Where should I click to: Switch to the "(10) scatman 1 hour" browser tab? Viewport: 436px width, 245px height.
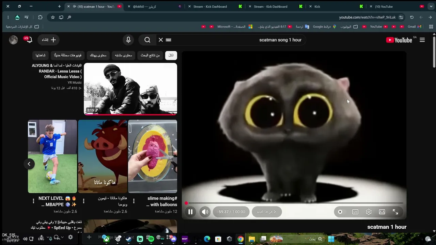(95, 6)
